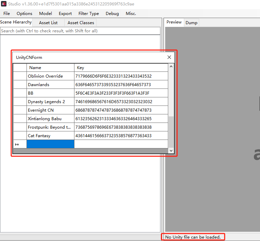The height and width of the screenshot is (241, 260).
Task: Click the empty new-row Key cell
Action: (x=121, y=144)
